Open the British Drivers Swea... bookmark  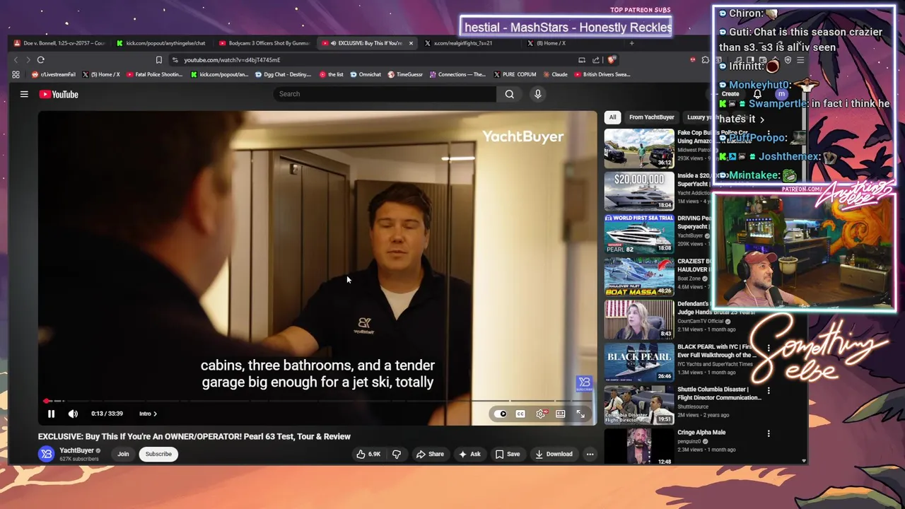602,74
